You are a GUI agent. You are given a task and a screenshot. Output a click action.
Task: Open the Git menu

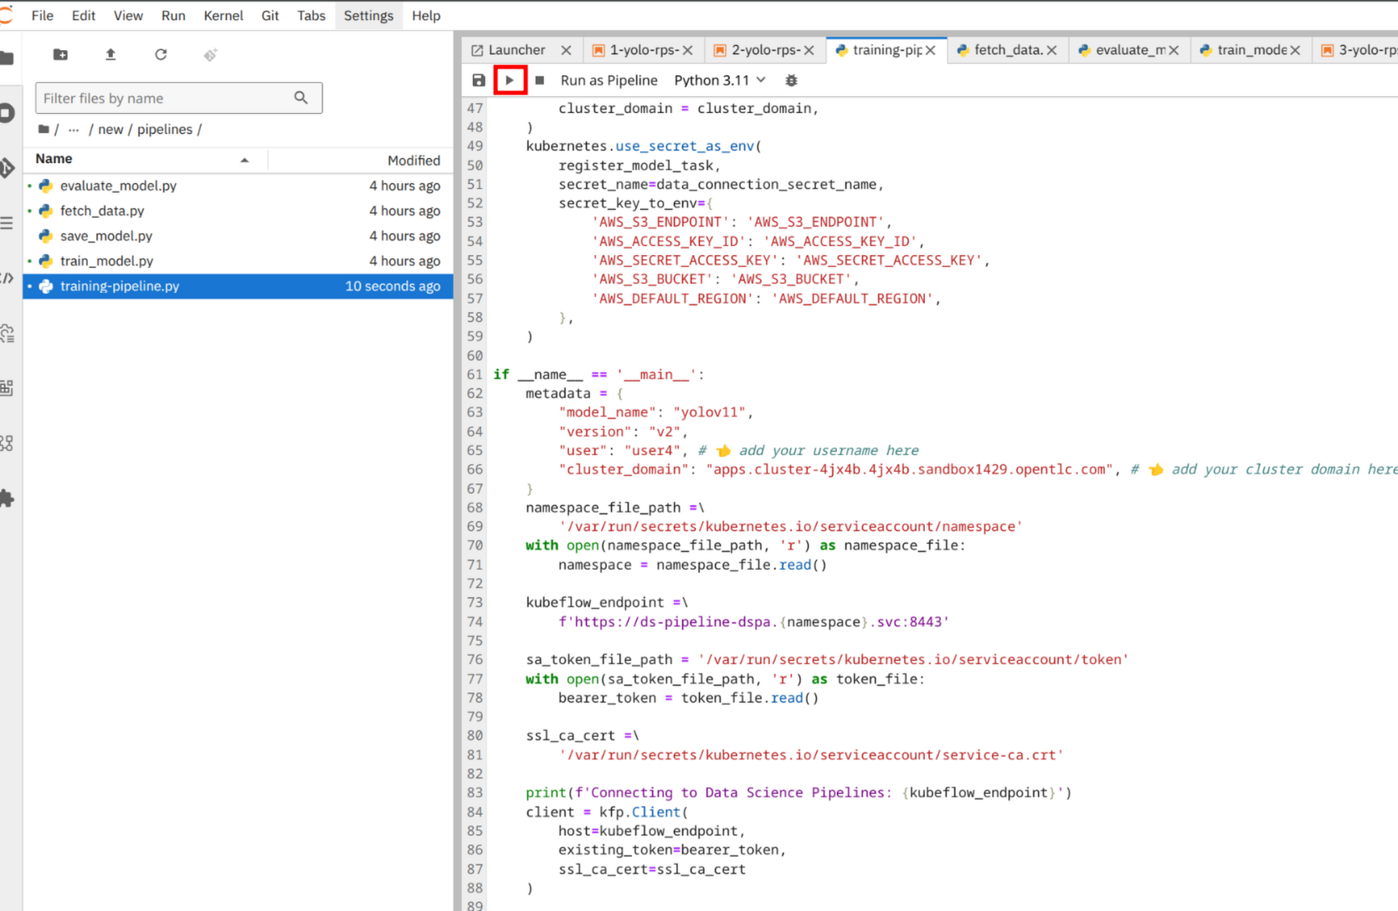[x=270, y=15]
